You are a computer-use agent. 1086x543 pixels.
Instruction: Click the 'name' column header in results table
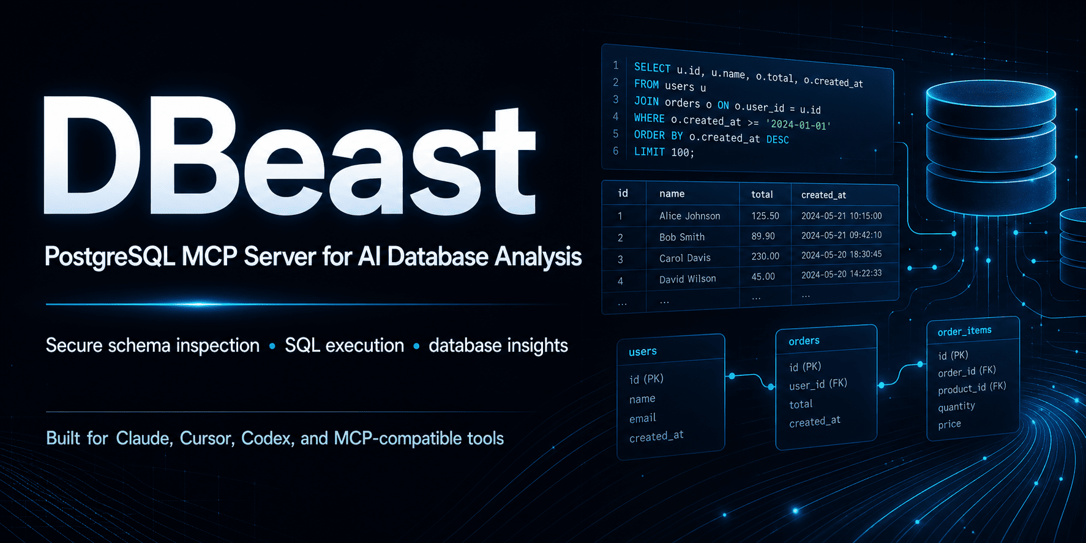672,194
